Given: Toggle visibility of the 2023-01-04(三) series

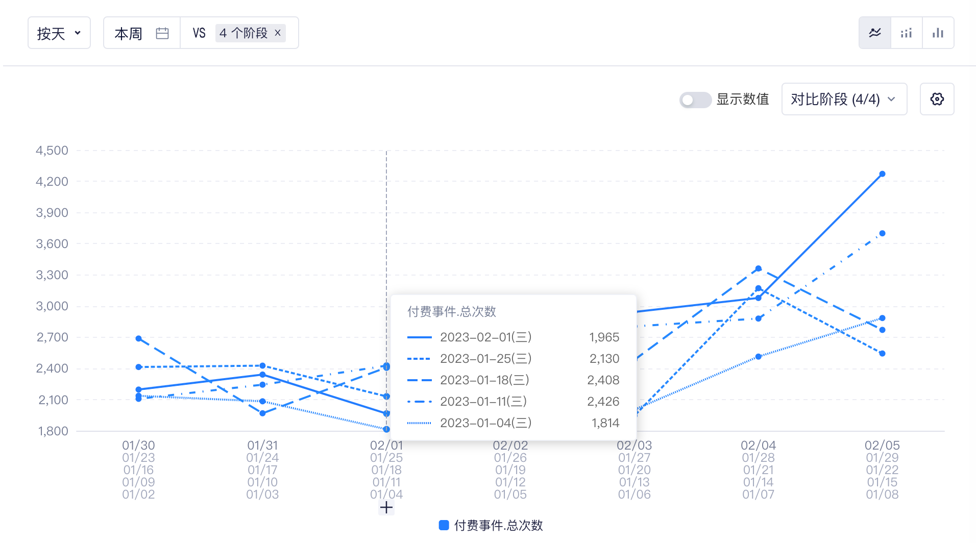Looking at the screenshot, I should click(485, 423).
